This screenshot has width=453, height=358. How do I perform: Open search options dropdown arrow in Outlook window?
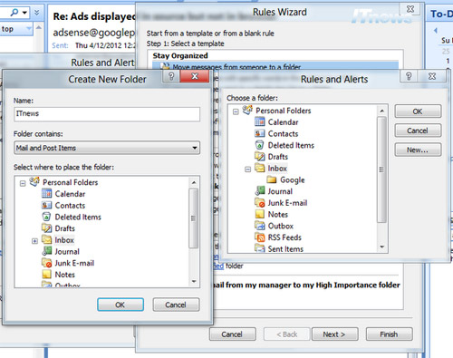click(x=24, y=13)
